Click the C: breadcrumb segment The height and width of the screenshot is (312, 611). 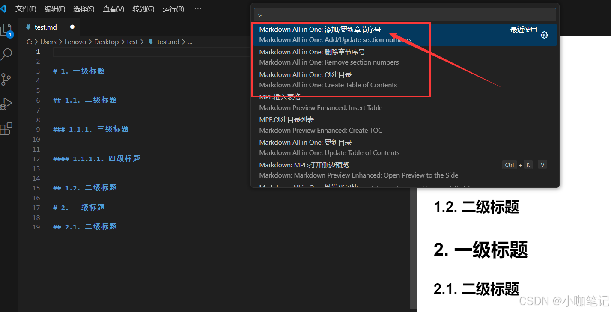(x=30, y=42)
